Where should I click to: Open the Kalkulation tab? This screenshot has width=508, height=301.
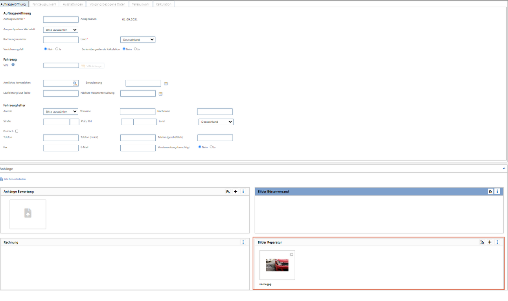[164, 4]
